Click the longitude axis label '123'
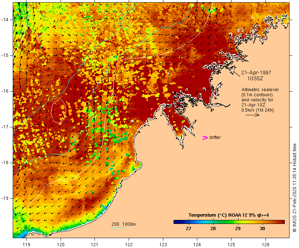The image size is (299, 248). [x=163, y=244]
